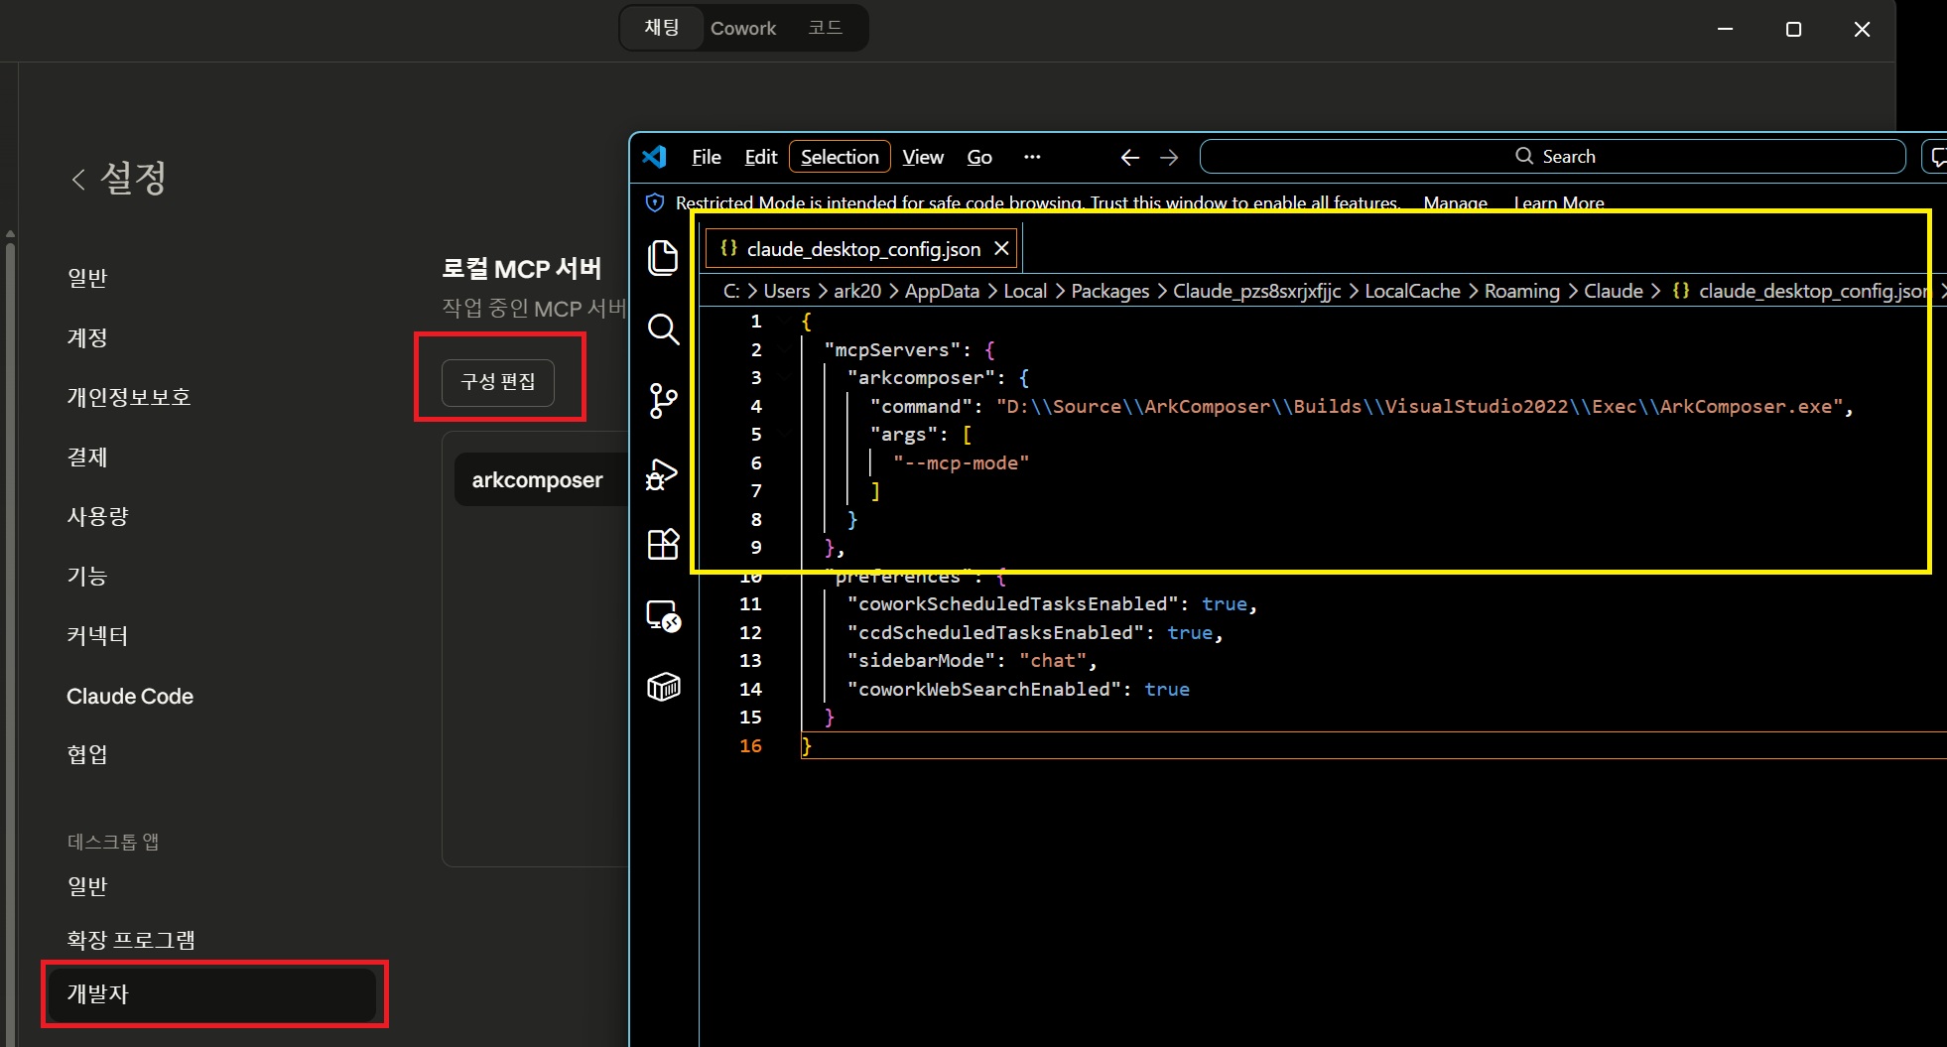Open Remote Explorer in activity bar
The width and height of the screenshot is (1947, 1047).
663,615
